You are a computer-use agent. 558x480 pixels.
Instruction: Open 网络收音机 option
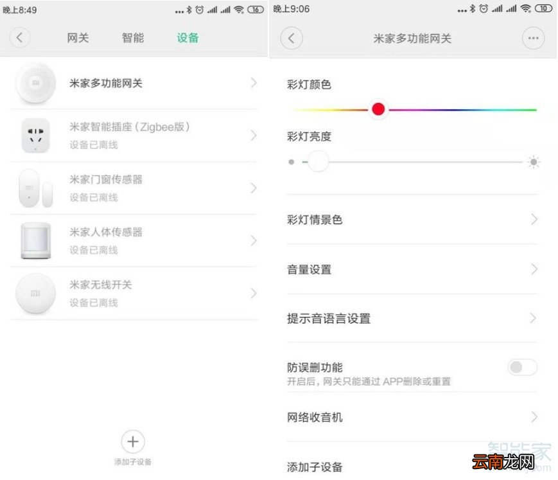pos(412,417)
